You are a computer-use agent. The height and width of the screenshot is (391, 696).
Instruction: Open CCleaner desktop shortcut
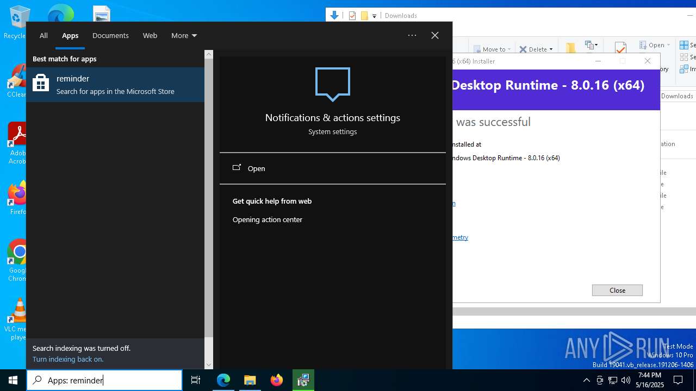point(17,80)
